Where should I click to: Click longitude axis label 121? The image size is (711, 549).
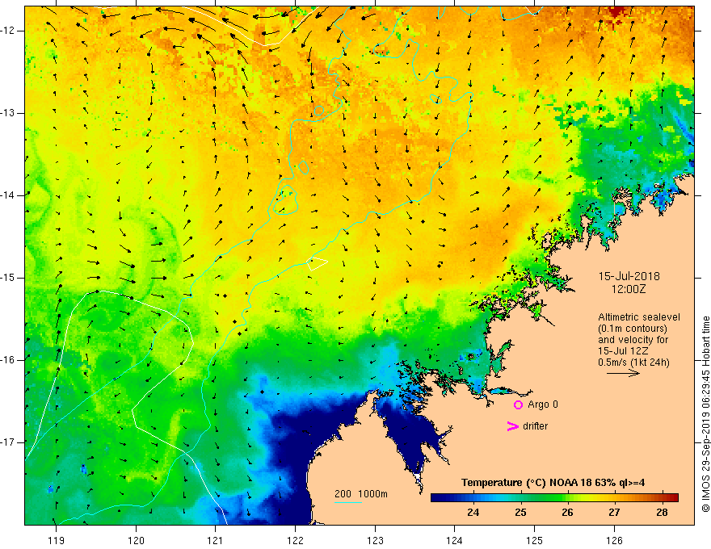click(215, 540)
